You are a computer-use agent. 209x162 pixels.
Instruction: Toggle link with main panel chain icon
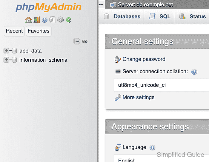[84, 41]
